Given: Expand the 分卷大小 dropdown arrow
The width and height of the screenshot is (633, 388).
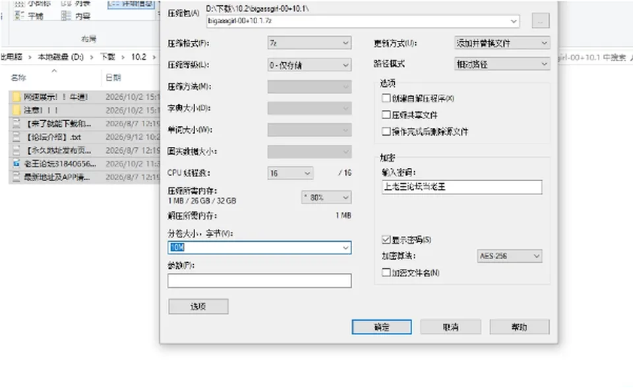Looking at the screenshot, I should coord(346,248).
